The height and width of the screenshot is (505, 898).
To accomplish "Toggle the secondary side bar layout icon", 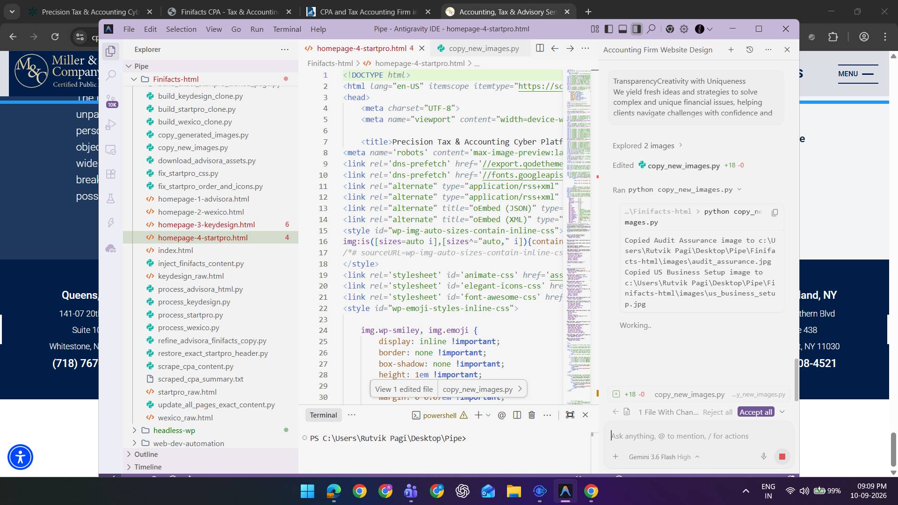I will (637, 29).
